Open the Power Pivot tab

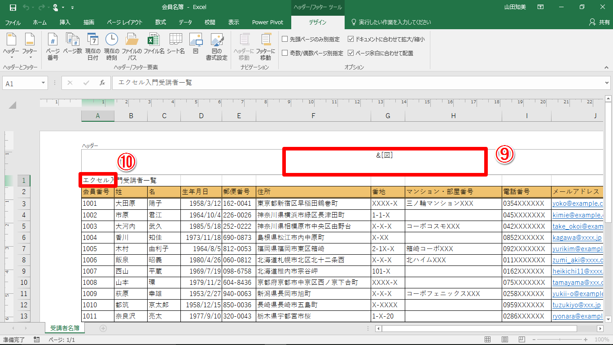[267, 22]
